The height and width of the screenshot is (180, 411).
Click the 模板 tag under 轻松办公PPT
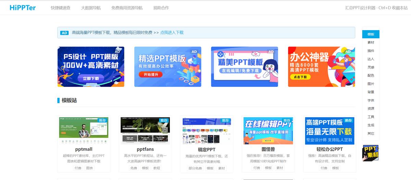(335, 168)
